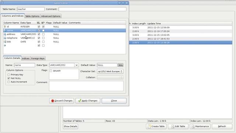Toggle Auto Increment checkbox for id row
The image size is (236, 133).
click(x=44, y=27)
